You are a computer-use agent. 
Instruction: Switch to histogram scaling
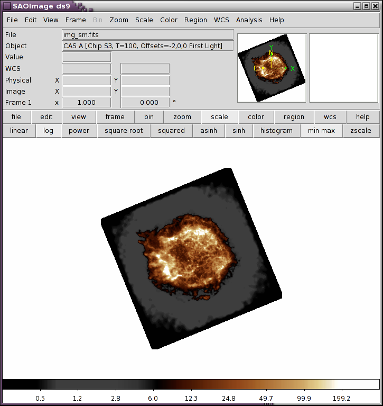[276, 131]
